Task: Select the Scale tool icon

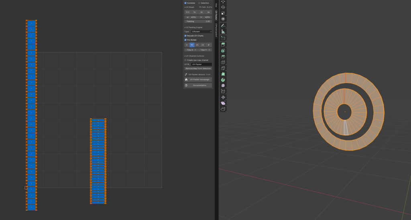Action: tap(223, 13)
